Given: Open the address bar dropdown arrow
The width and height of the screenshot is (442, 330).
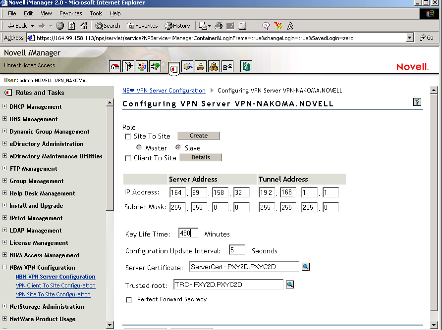Looking at the screenshot, I should coord(409,38).
